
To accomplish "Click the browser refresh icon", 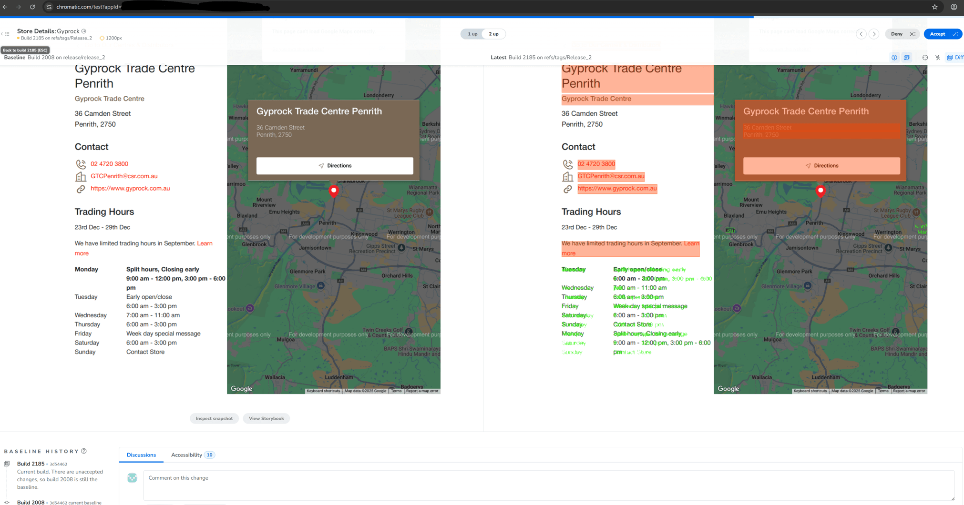I will pos(32,7).
